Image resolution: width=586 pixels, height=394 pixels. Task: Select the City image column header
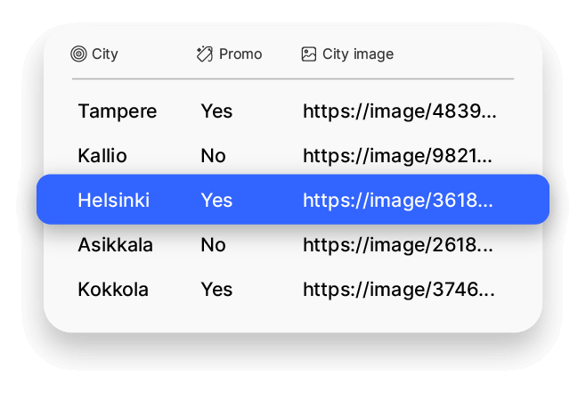coord(358,54)
